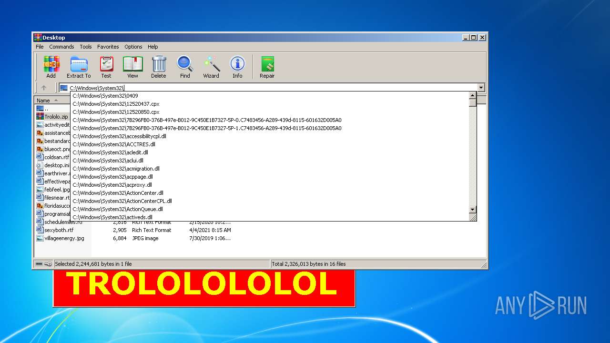Click the Test archive toolbar icon
The width and height of the screenshot is (610, 343).
pos(106,64)
